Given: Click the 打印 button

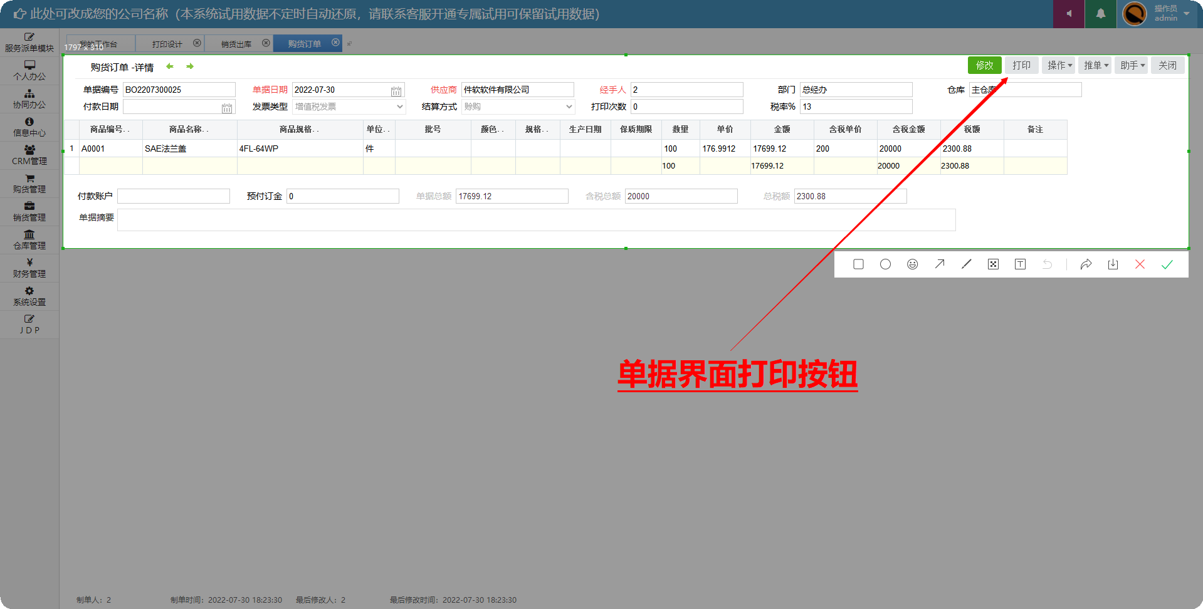Looking at the screenshot, I should click(x=1022, y=65).
